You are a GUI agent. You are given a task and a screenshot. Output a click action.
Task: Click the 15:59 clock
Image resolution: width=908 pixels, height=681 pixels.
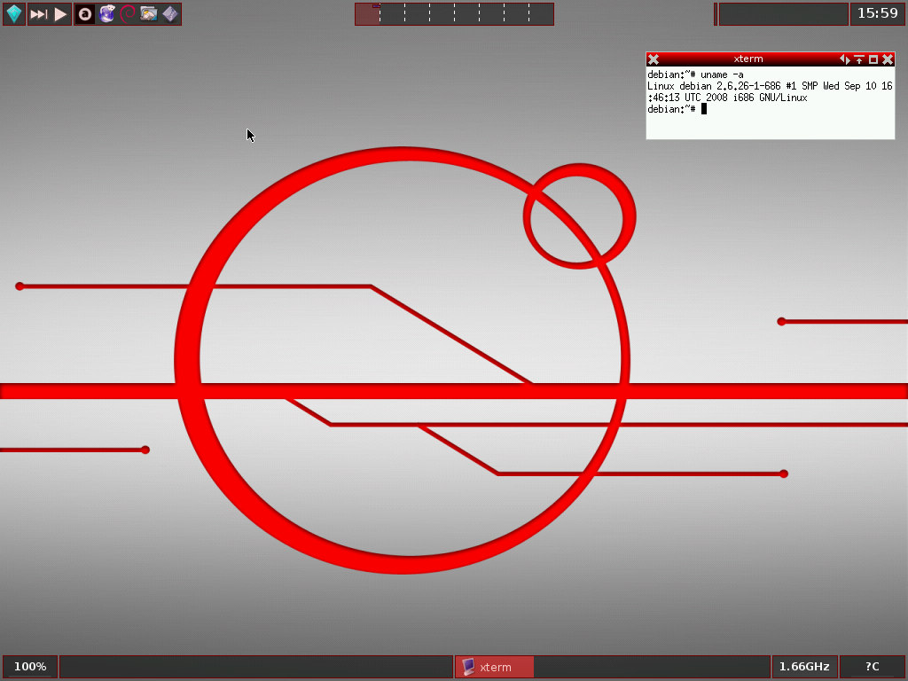pyautogui.click(x=877, y=13)
